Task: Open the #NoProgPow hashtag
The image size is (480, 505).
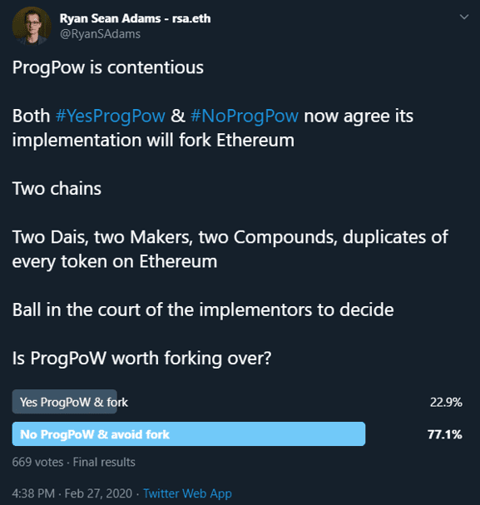Action: (245, 116)
